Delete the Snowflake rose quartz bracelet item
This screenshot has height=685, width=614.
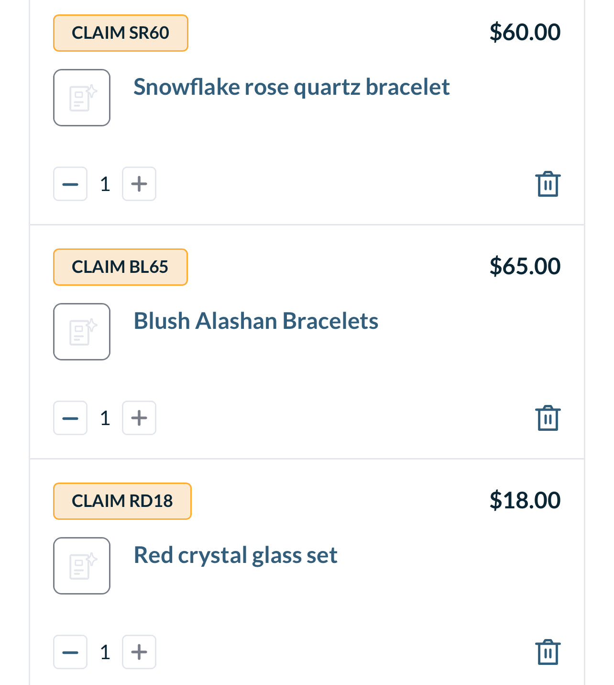(x=548, y=184)
